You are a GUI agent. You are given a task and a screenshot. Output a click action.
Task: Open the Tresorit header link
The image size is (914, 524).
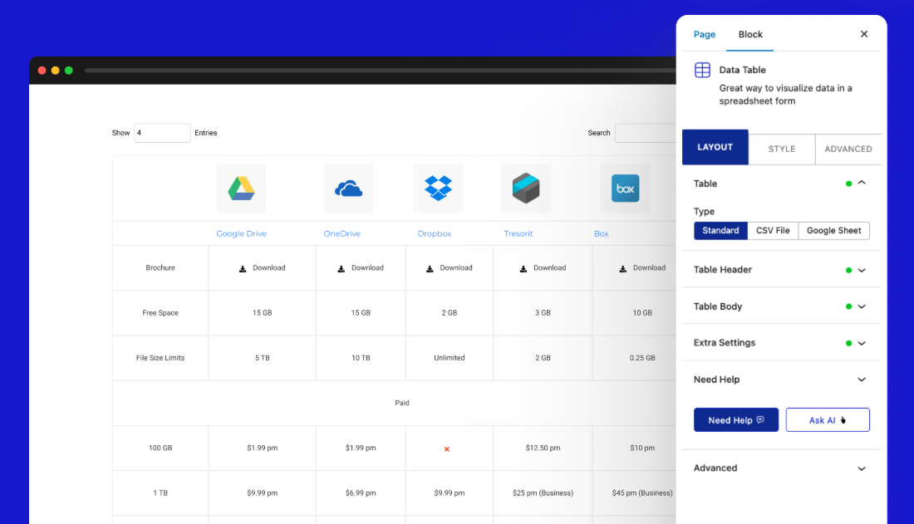[x=518, y=233]
